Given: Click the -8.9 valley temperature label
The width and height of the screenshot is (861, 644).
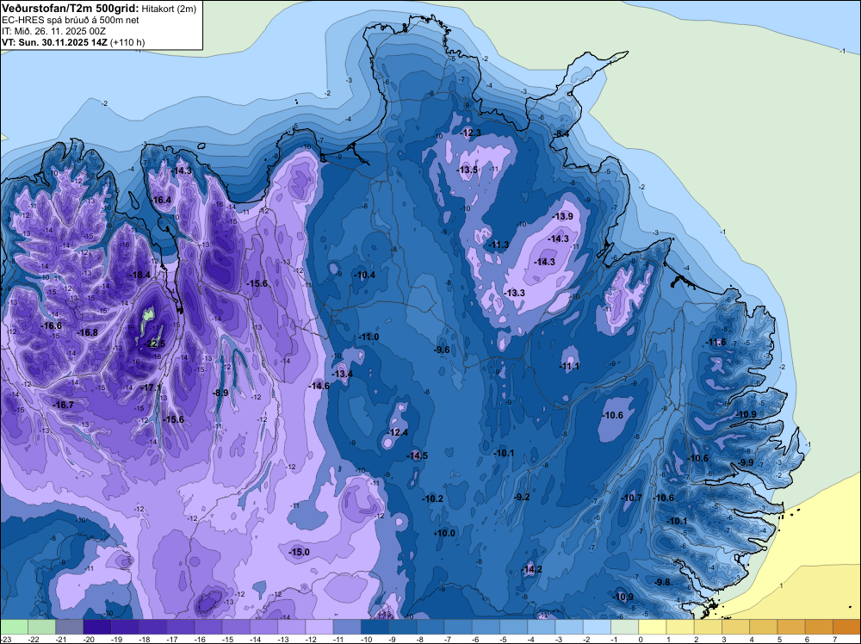Looking at the screenshot, I should tap(220, 393).
